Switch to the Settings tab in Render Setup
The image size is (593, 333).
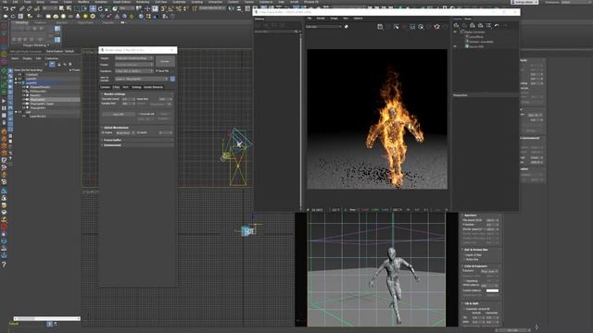[x=136, y=87]
